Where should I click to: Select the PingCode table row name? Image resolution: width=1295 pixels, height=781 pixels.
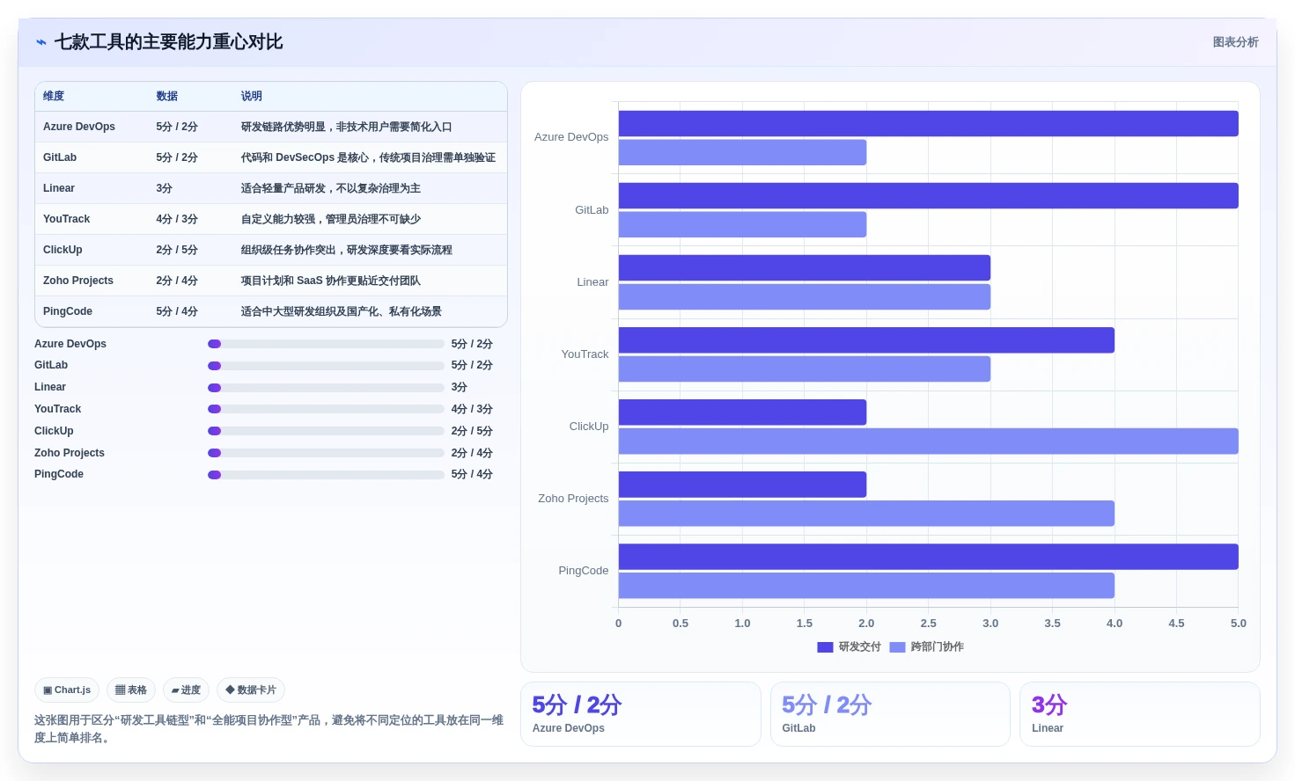68,311
